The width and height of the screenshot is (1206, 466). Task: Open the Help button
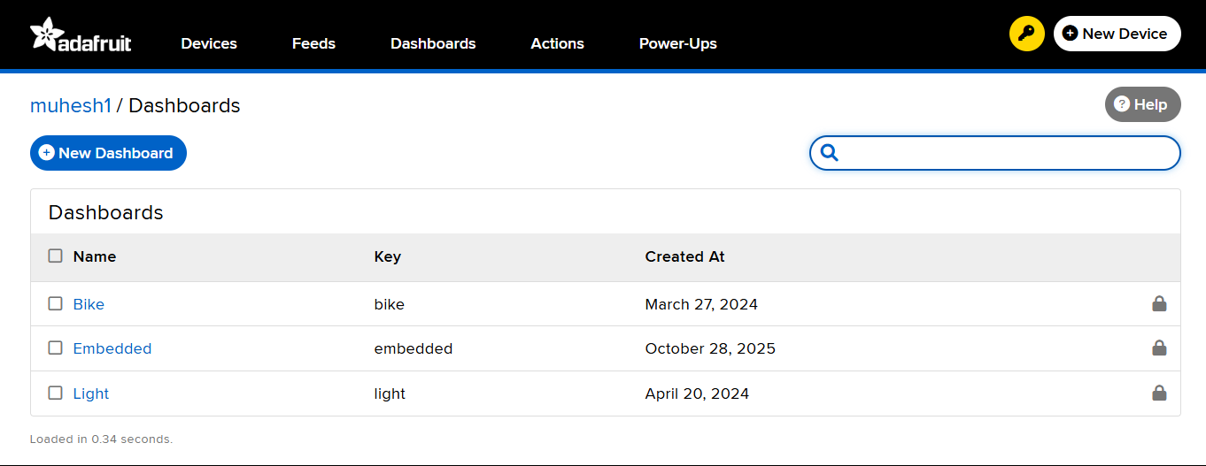[x=1142, y=104]
